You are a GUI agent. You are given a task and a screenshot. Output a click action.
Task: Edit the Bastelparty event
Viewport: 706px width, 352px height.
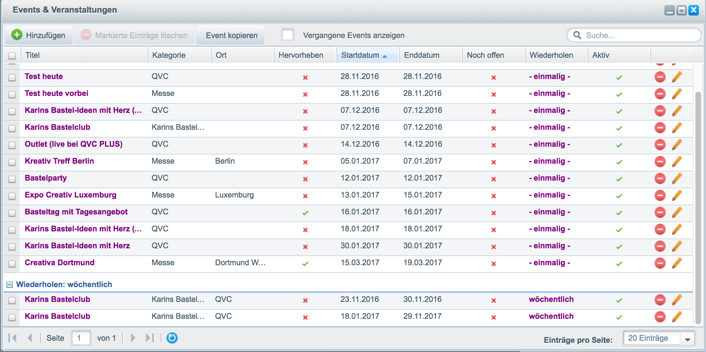(x=677, y=178)
